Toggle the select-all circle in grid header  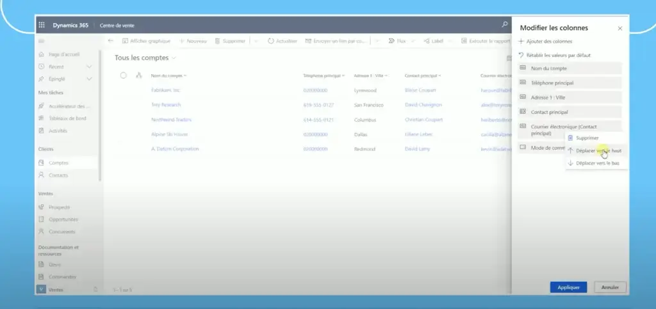[123, 75]
